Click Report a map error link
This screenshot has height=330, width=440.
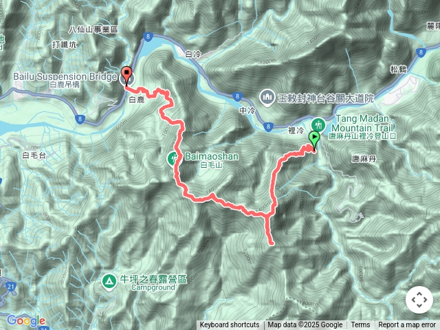point(406,325)
